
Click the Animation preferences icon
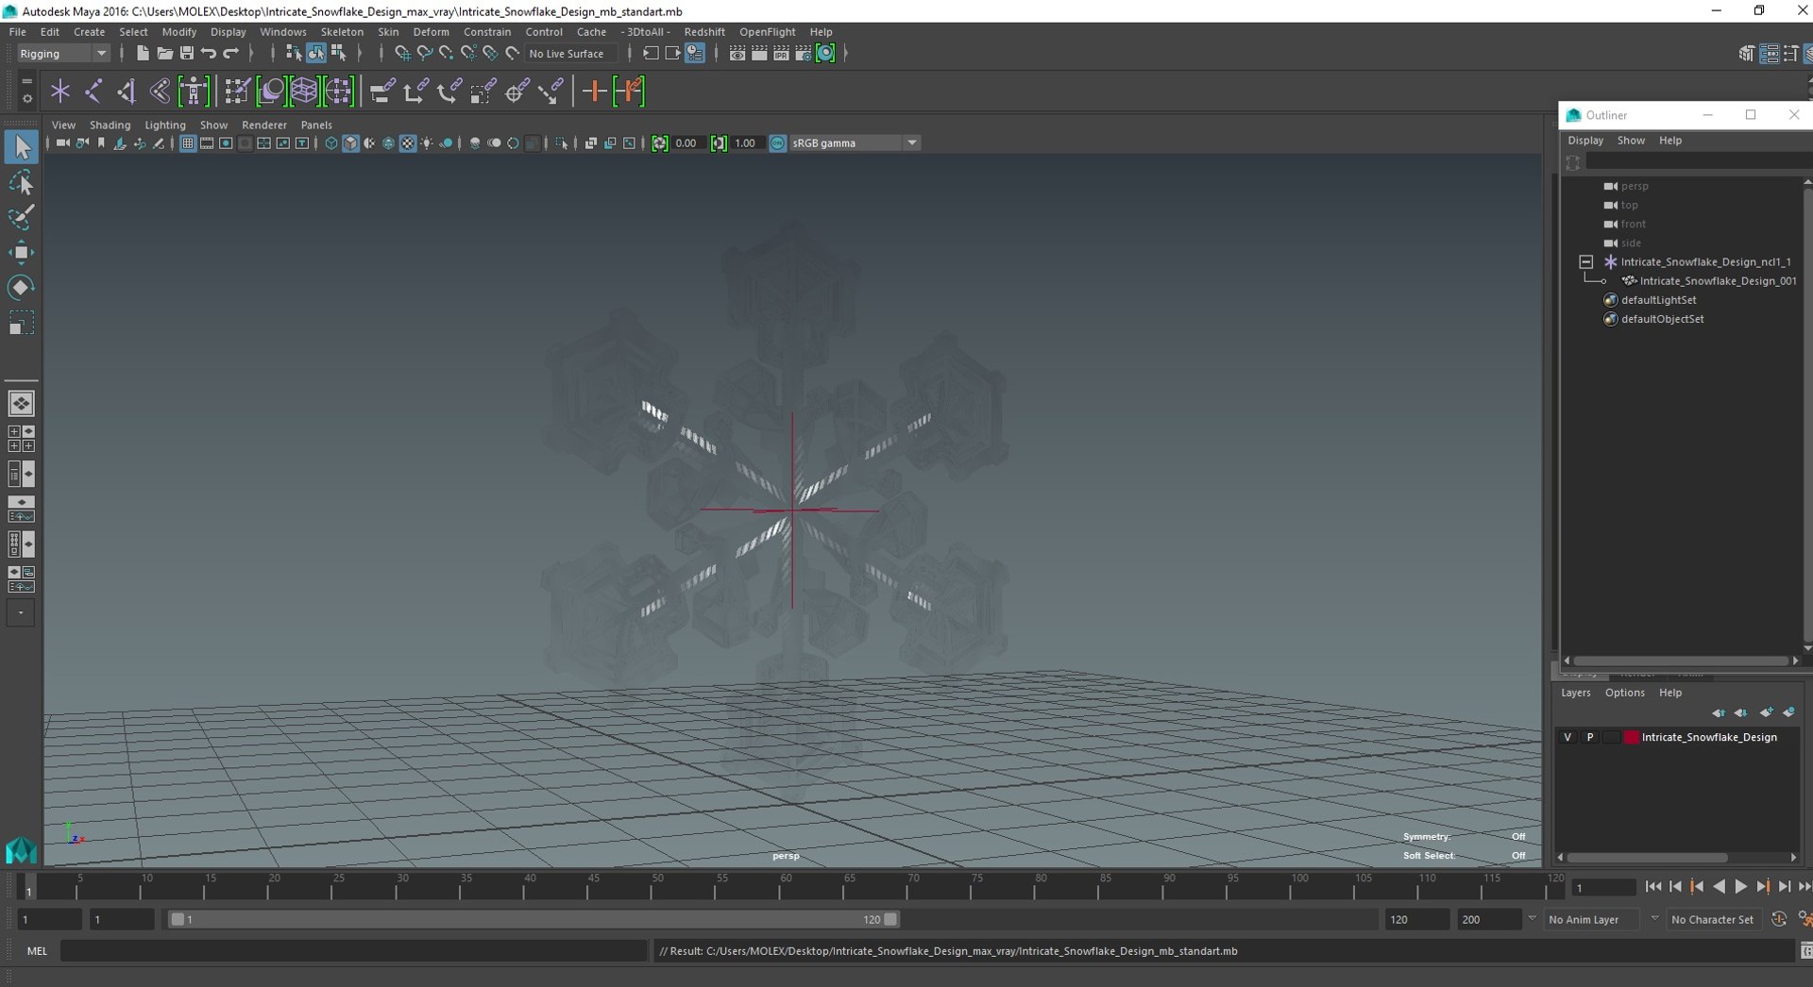click(x=1804, y=919)
